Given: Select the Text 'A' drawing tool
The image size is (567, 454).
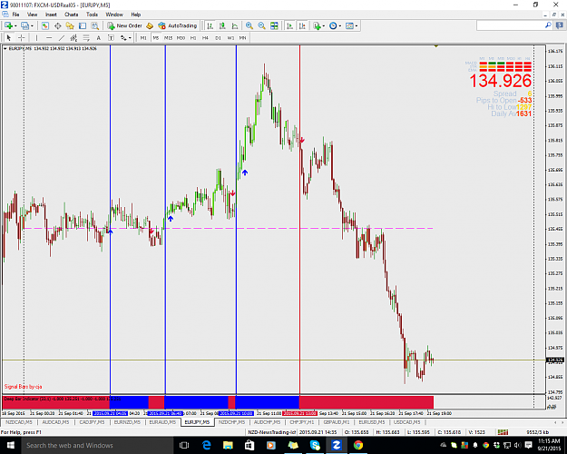Looking at the screenshot, I should (98, 37).
